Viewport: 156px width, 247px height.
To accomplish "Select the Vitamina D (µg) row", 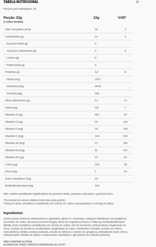I will point(68,122).
